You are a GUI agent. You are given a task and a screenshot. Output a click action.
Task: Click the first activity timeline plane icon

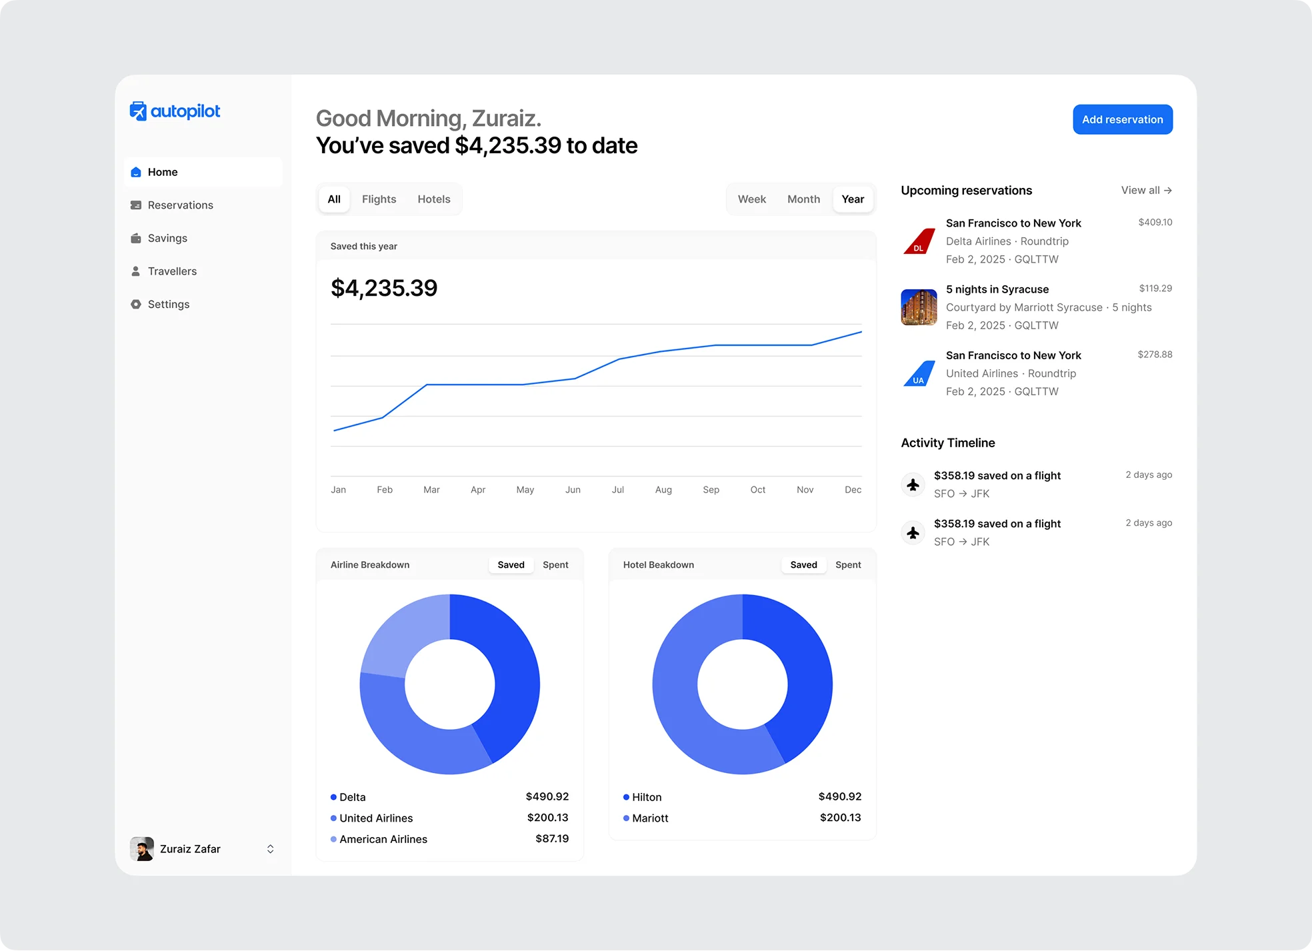913,484
